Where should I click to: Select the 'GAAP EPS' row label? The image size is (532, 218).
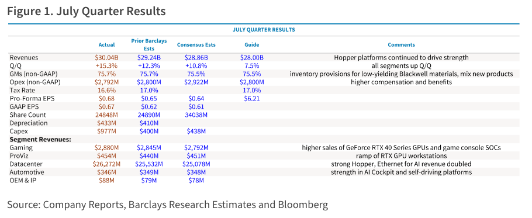click(x=23, y=107)
